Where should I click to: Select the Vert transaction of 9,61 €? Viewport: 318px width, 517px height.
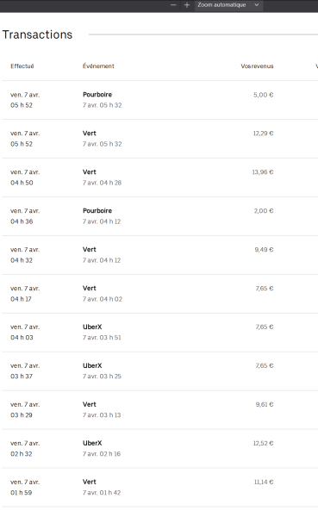160,410
